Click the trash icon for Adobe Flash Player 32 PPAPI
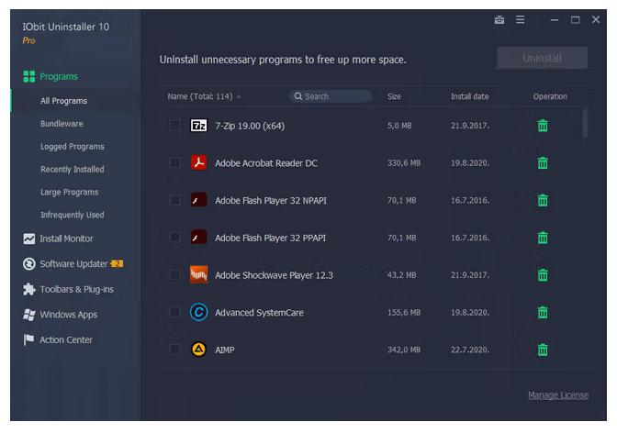 tap(543, 238)
